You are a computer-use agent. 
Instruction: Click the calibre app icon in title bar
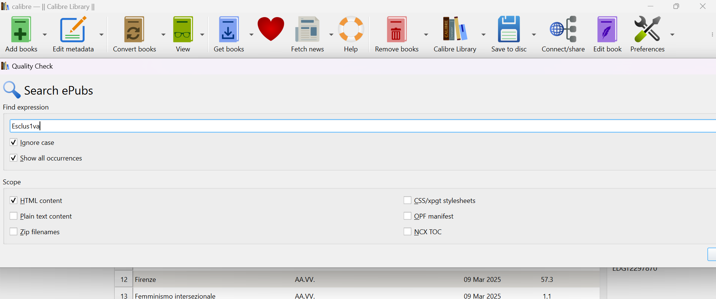(5, 6)
